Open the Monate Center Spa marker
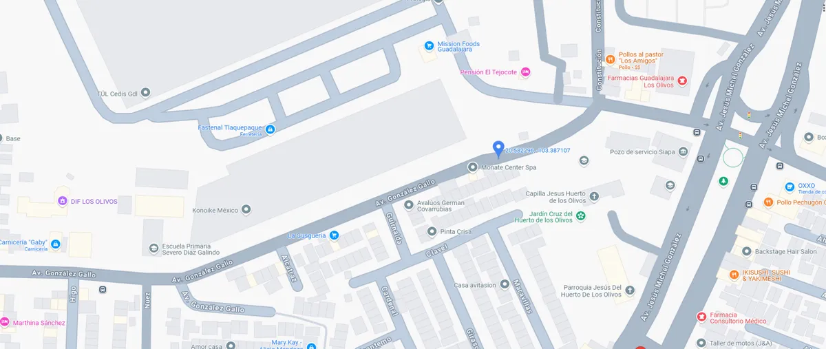The height and width of the screenshot is (349, 826). tap(472, 167)
